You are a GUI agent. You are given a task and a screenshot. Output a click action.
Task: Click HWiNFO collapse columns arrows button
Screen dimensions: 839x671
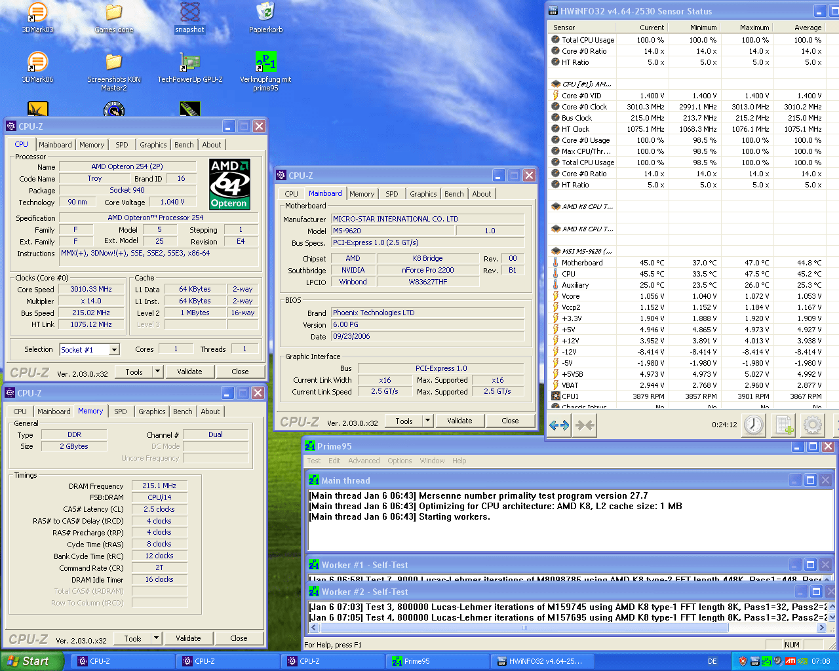585,425
